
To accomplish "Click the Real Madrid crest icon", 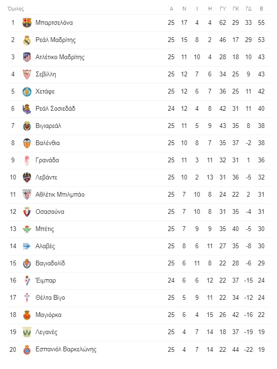I will (27, 40).
